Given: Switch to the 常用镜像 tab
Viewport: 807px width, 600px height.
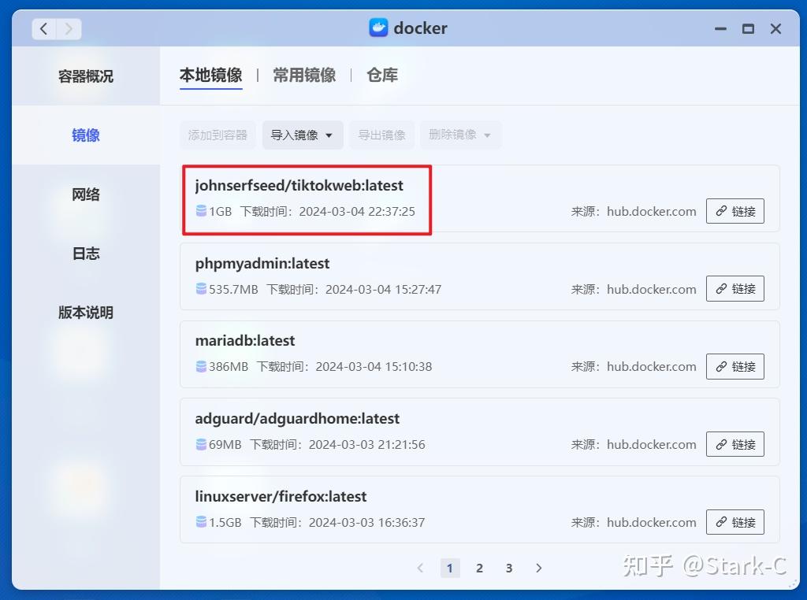Looking at the screenshot, I should (304, 76).
